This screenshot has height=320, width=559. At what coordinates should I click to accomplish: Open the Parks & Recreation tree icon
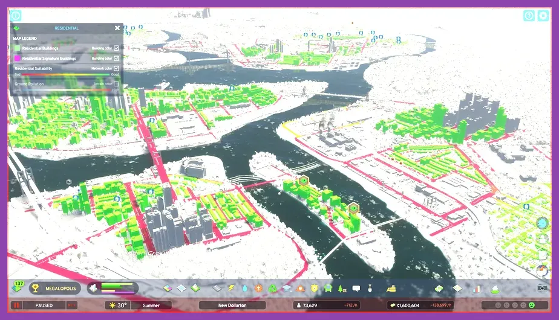coord(342,289)
